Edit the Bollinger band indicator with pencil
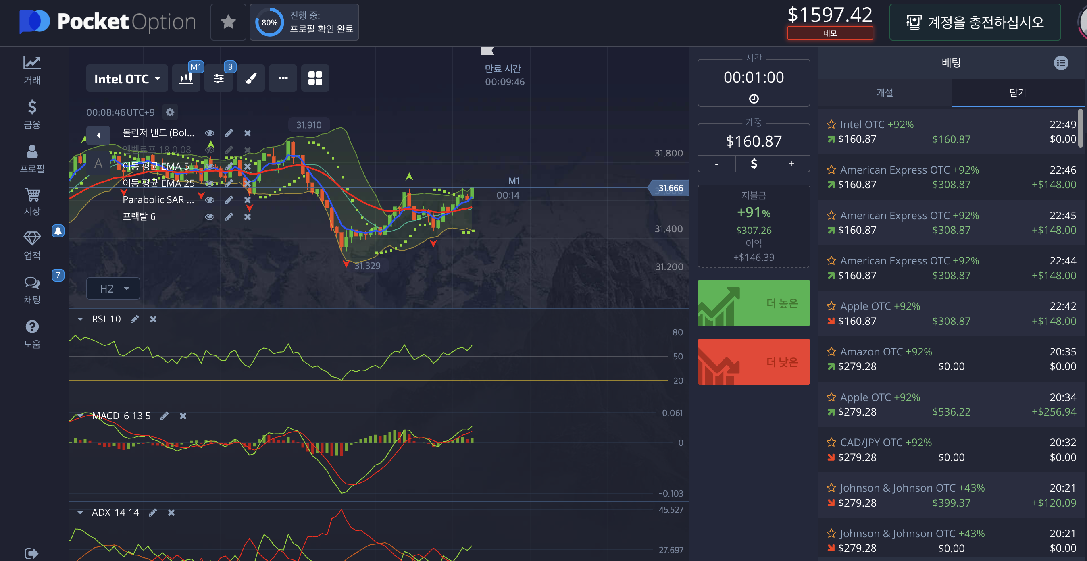This screenshot has width=1087, height=561. [x=229, y=133]
